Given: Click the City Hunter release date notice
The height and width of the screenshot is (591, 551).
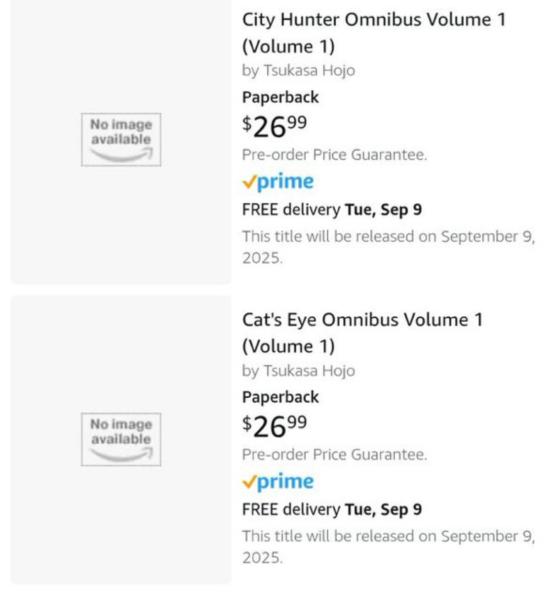Looking at the screenshot, I should click(x=388, y=247).
